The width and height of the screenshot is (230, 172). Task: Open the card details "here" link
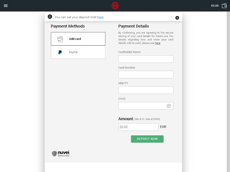tap(158, 43)
